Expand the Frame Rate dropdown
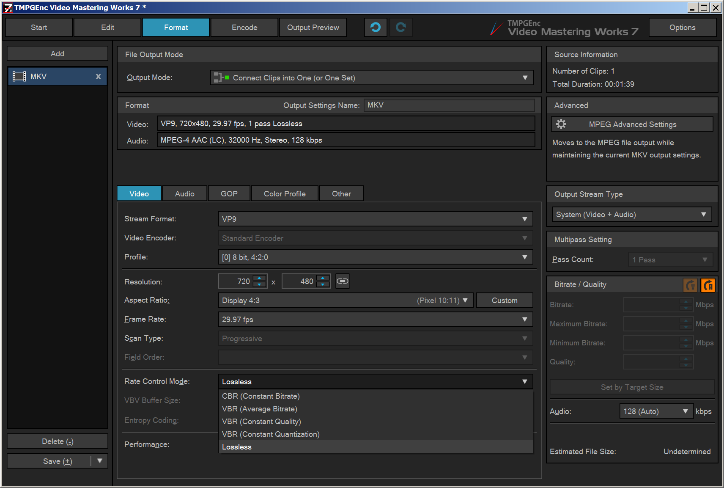Viewport: 724px width, 488px height. click(524, 320)
